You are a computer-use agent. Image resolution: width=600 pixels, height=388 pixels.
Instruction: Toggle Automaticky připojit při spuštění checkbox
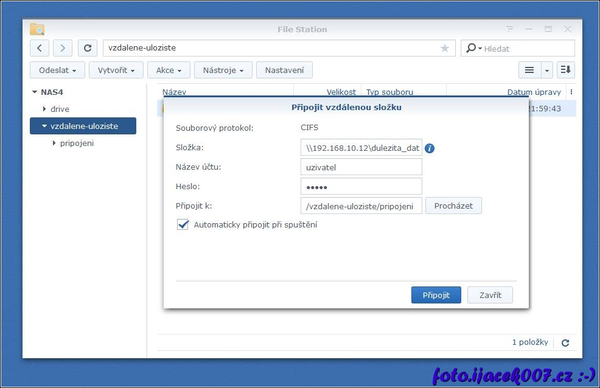183,224
